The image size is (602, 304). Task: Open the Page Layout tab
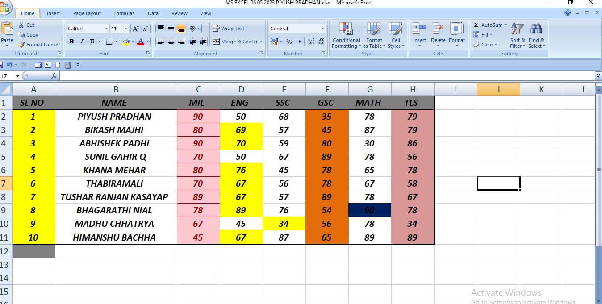[x=87, y=13]
